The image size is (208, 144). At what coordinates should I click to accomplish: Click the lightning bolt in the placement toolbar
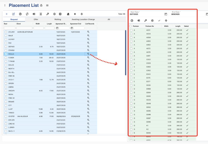[x=82, y=14]
